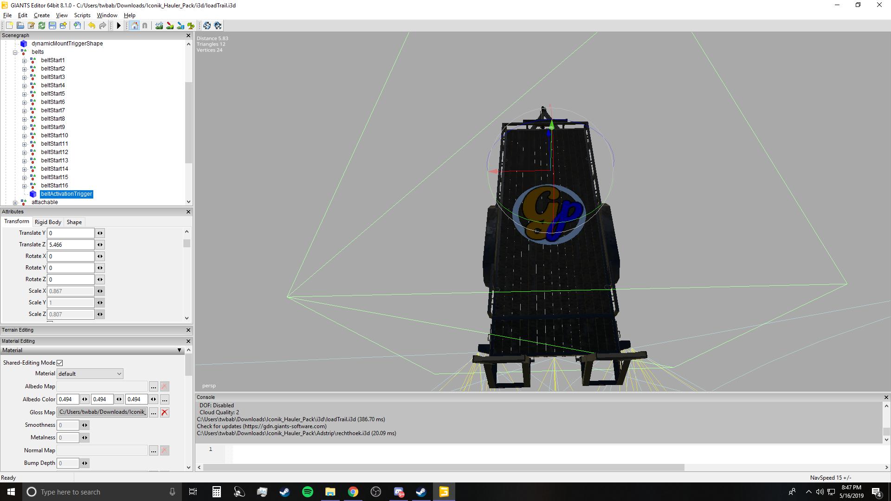Click the Open file folder icon
The width and height of the screenshot is (891, 501).
pos(20,26)
